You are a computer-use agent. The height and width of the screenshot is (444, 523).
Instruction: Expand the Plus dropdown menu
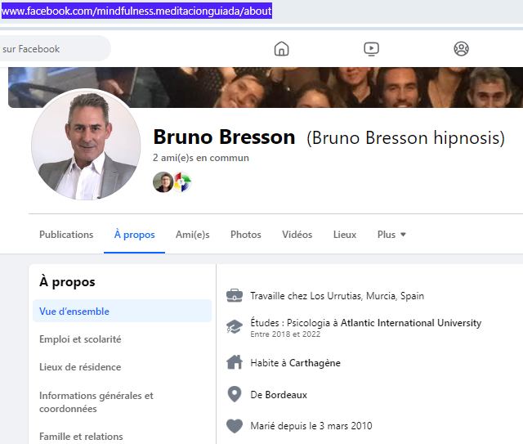[x=391, y=235]
